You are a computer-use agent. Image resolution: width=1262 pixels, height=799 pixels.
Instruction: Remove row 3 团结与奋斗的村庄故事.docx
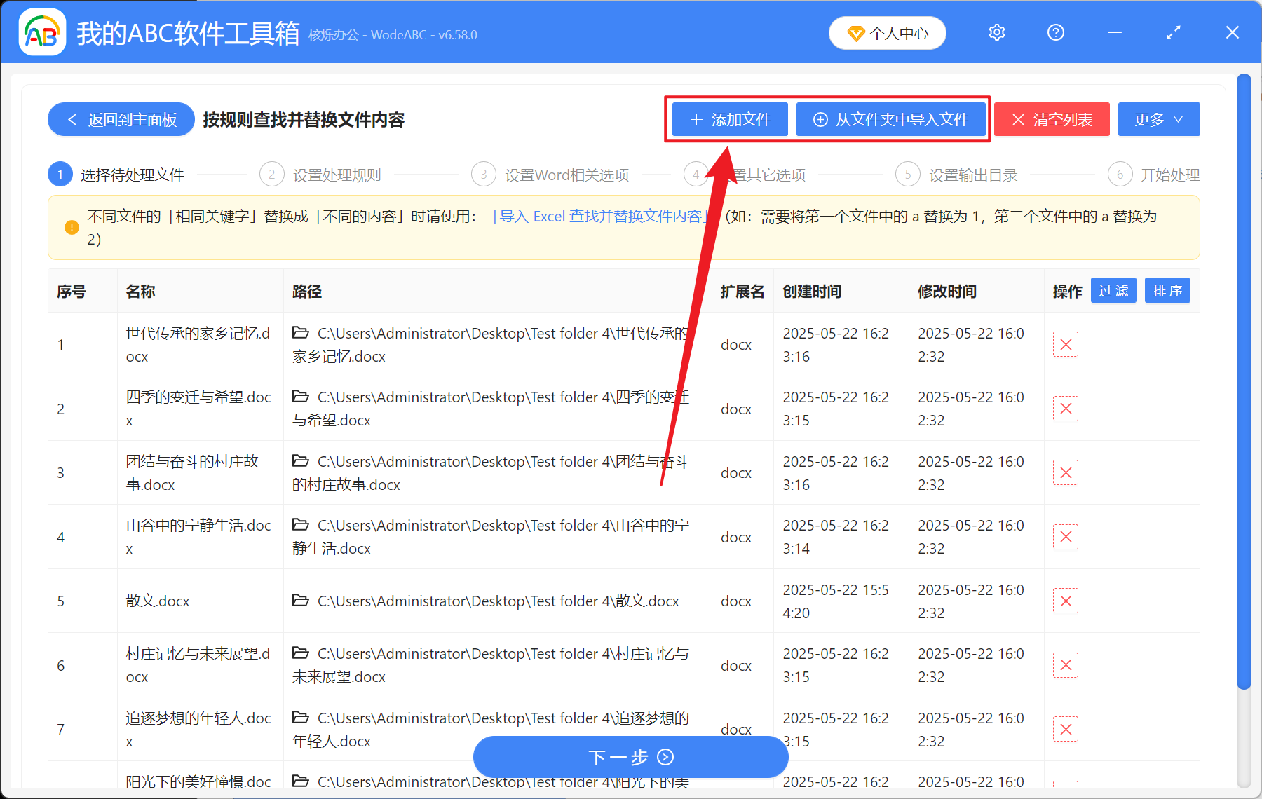pyautogui.click(x=1066, y=472)
